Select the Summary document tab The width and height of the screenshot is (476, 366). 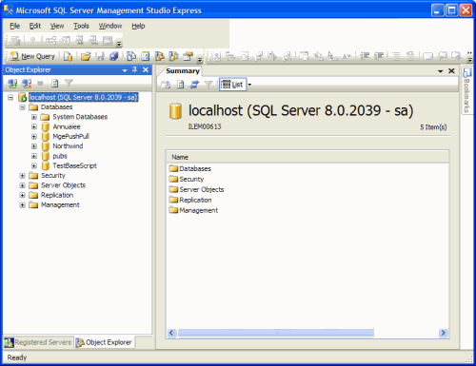183,71
